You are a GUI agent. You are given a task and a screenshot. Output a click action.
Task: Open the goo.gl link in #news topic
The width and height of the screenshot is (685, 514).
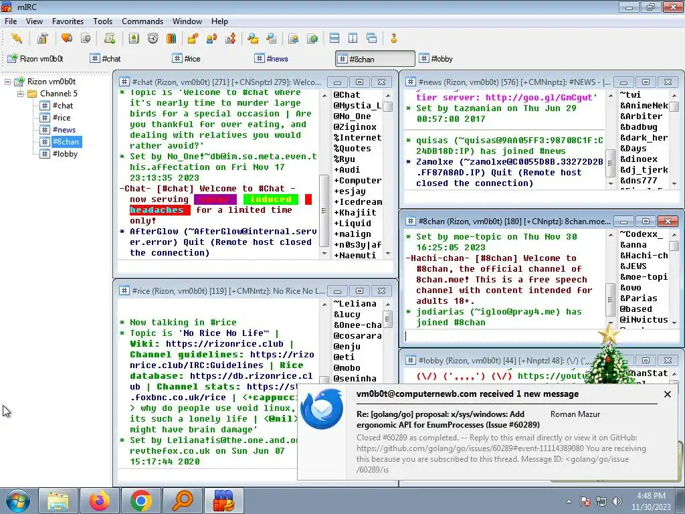539,98
